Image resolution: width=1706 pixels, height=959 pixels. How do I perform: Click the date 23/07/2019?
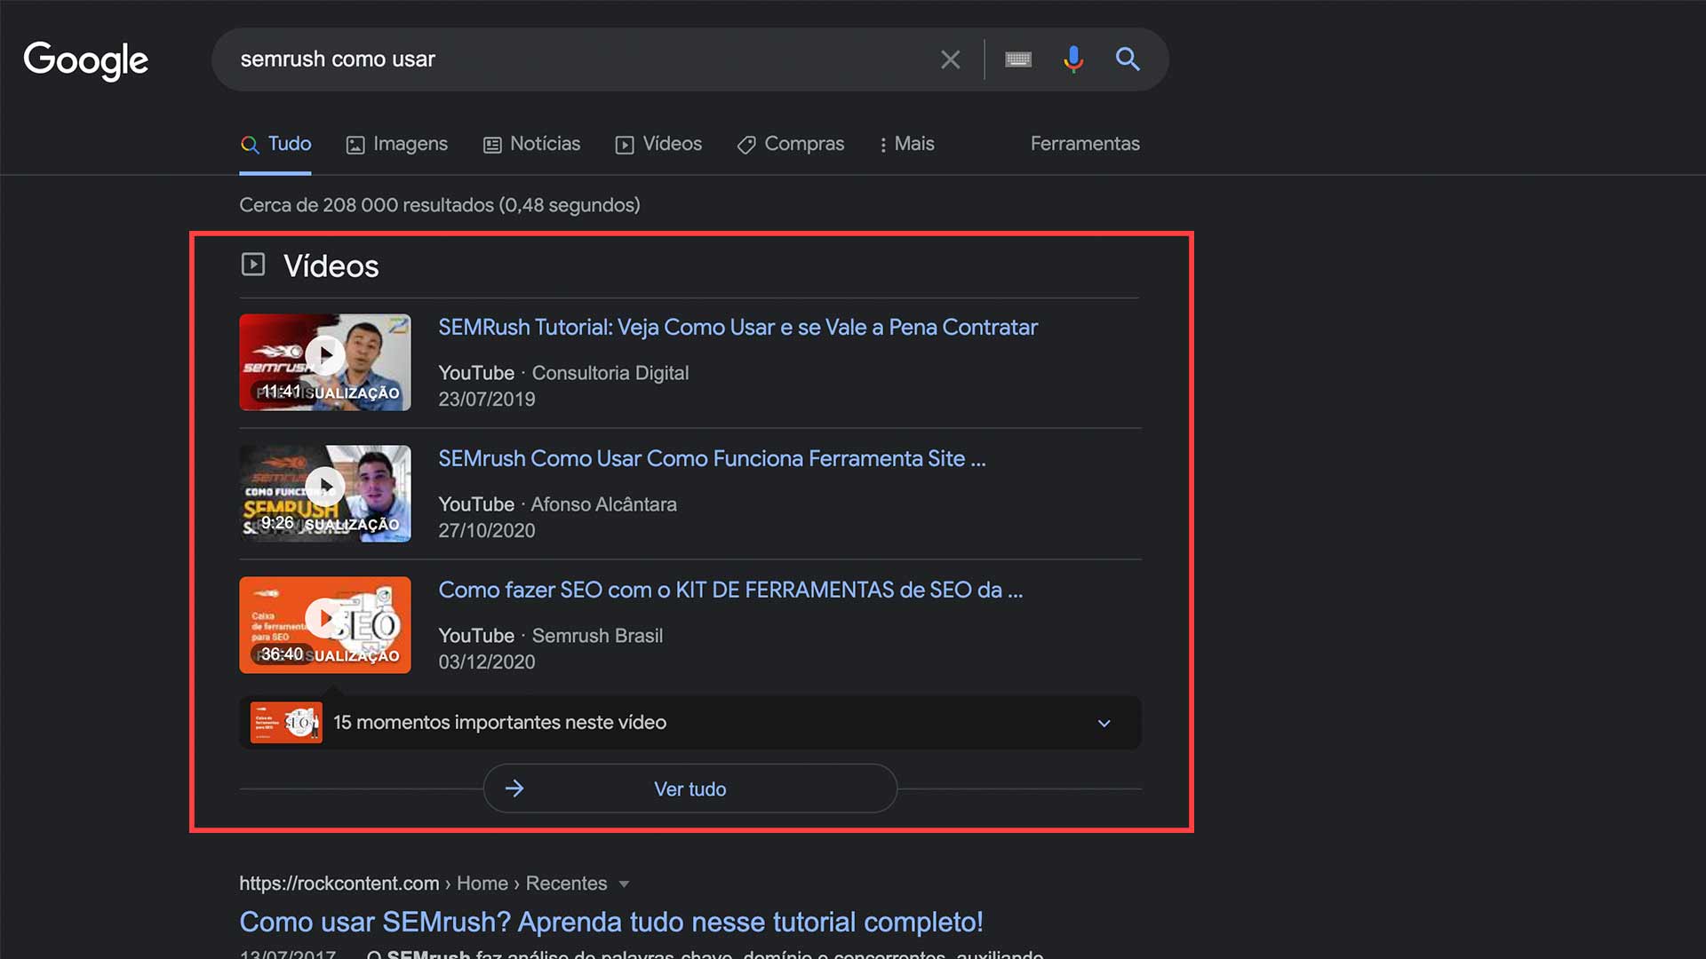(x=487, y=400)
